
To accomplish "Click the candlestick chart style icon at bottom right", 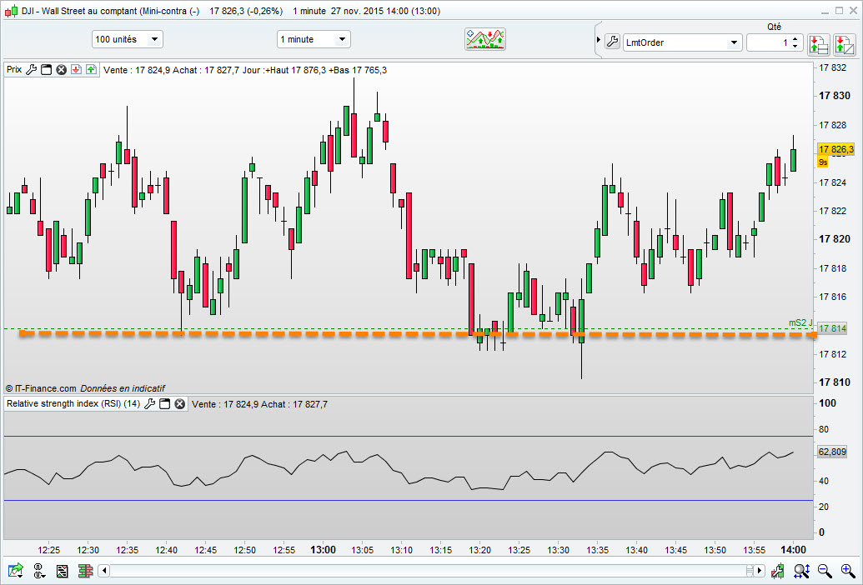I will coord(777,571).
